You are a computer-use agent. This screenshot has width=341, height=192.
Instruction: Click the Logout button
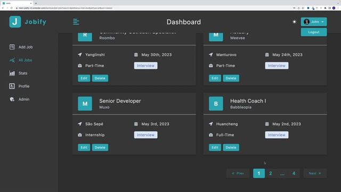314,32
